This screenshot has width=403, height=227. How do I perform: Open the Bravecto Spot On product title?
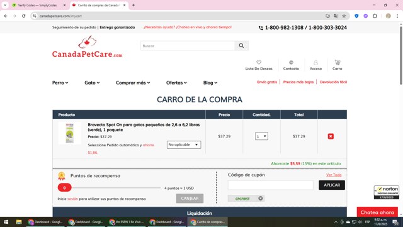(144, 127)
